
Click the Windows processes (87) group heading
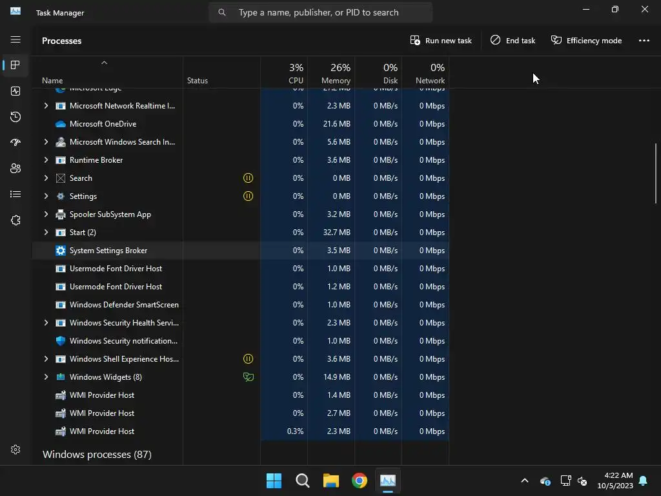click(97, 455)
